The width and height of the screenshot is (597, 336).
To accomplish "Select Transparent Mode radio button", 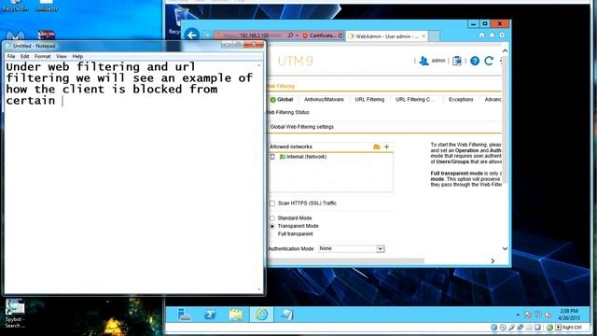I will [272, 226].
